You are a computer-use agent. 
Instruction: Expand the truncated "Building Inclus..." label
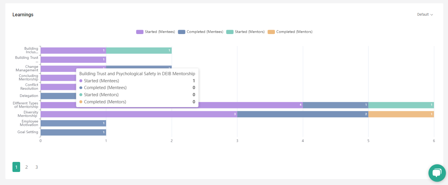point(31,50)
